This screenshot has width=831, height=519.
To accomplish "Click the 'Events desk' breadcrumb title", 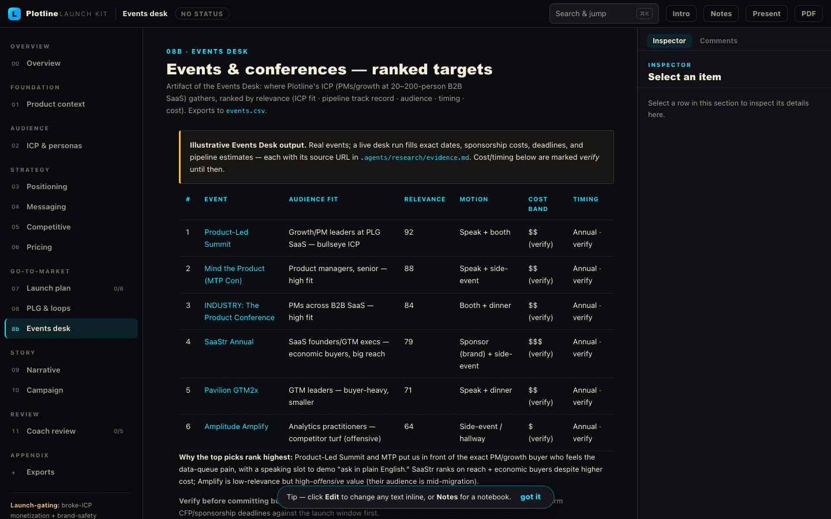I will tap(145, 14).
